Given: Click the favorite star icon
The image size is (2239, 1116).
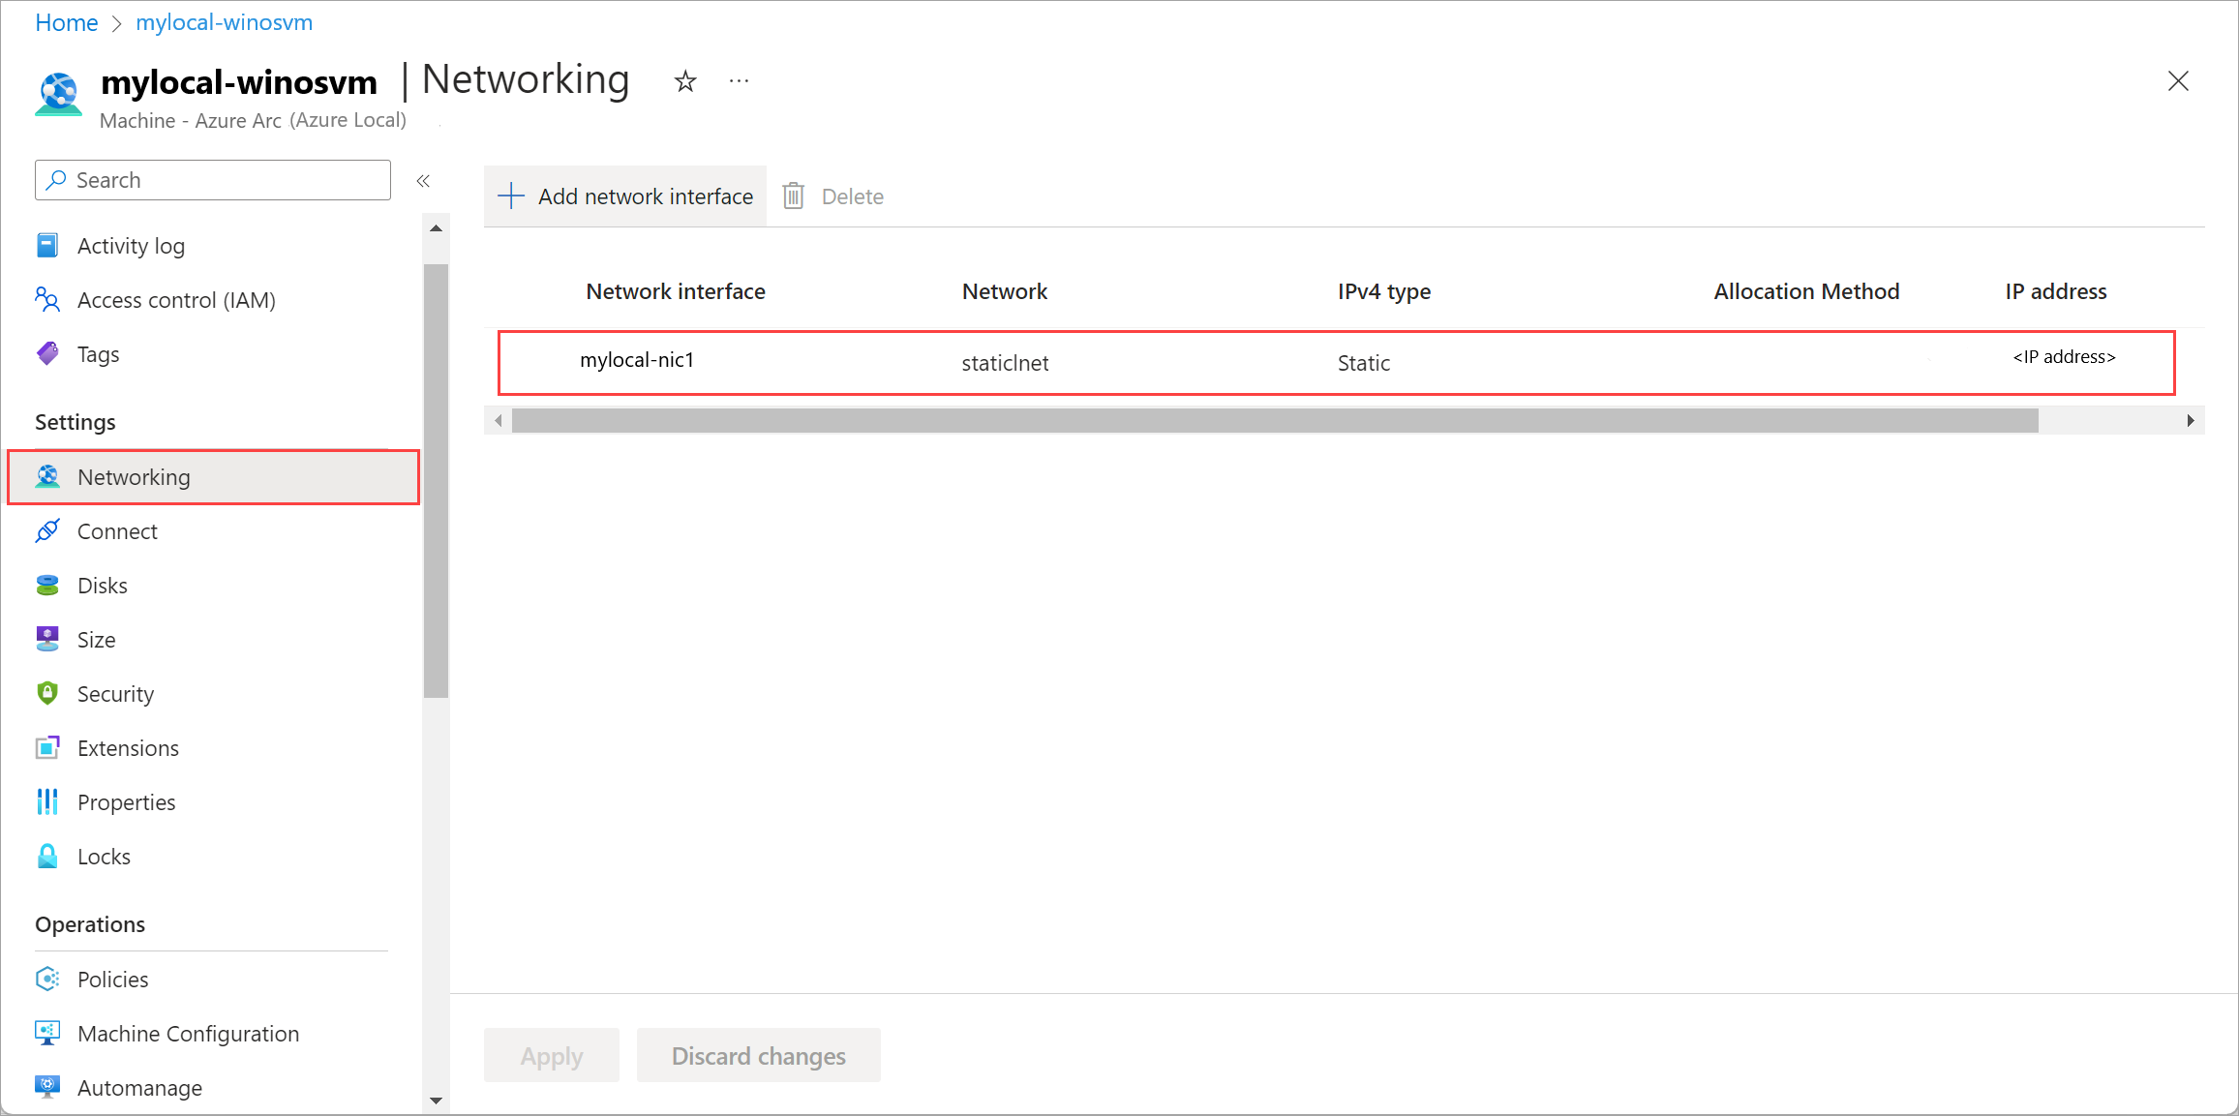Looking at the screenshot, I should pyautogui.click(x=685, y=81).
